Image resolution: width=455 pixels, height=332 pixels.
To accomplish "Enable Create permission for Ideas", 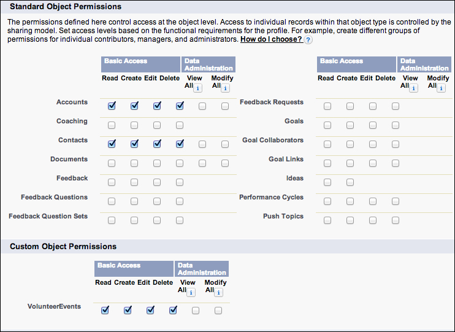I will [350, 182].
